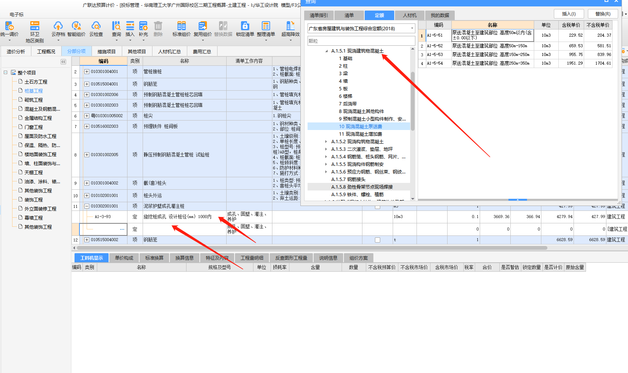This screenshot has height=373, width=628.
Task: Click the document icon beside 土石方工程
Action: (x=20, y=82)
